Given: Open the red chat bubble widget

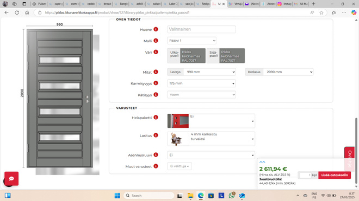Looking at the screenshot, I should click(11, 179).
